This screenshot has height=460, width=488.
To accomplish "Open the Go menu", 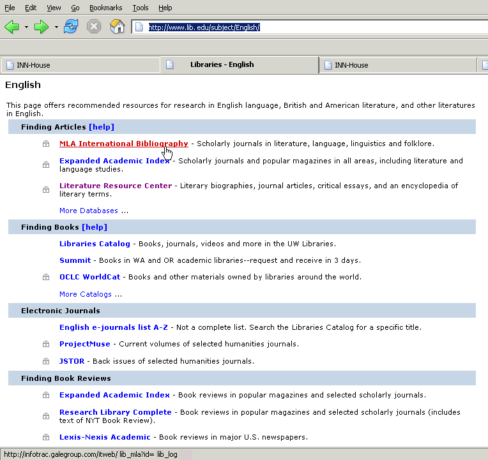I will pos(75,8).
